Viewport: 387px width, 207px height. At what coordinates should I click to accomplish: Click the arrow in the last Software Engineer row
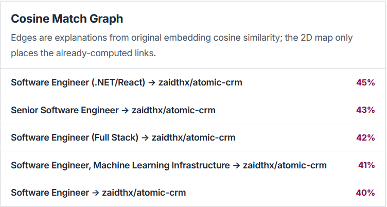pyautogui.click(x=96, y=193)
